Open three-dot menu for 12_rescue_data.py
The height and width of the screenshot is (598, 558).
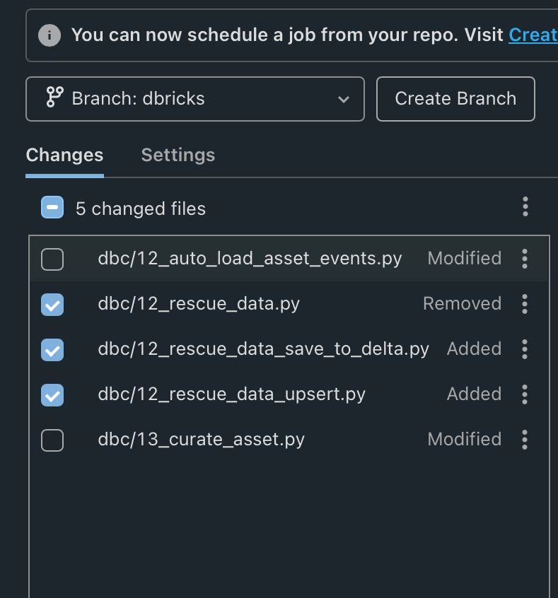tap(525, 304)
